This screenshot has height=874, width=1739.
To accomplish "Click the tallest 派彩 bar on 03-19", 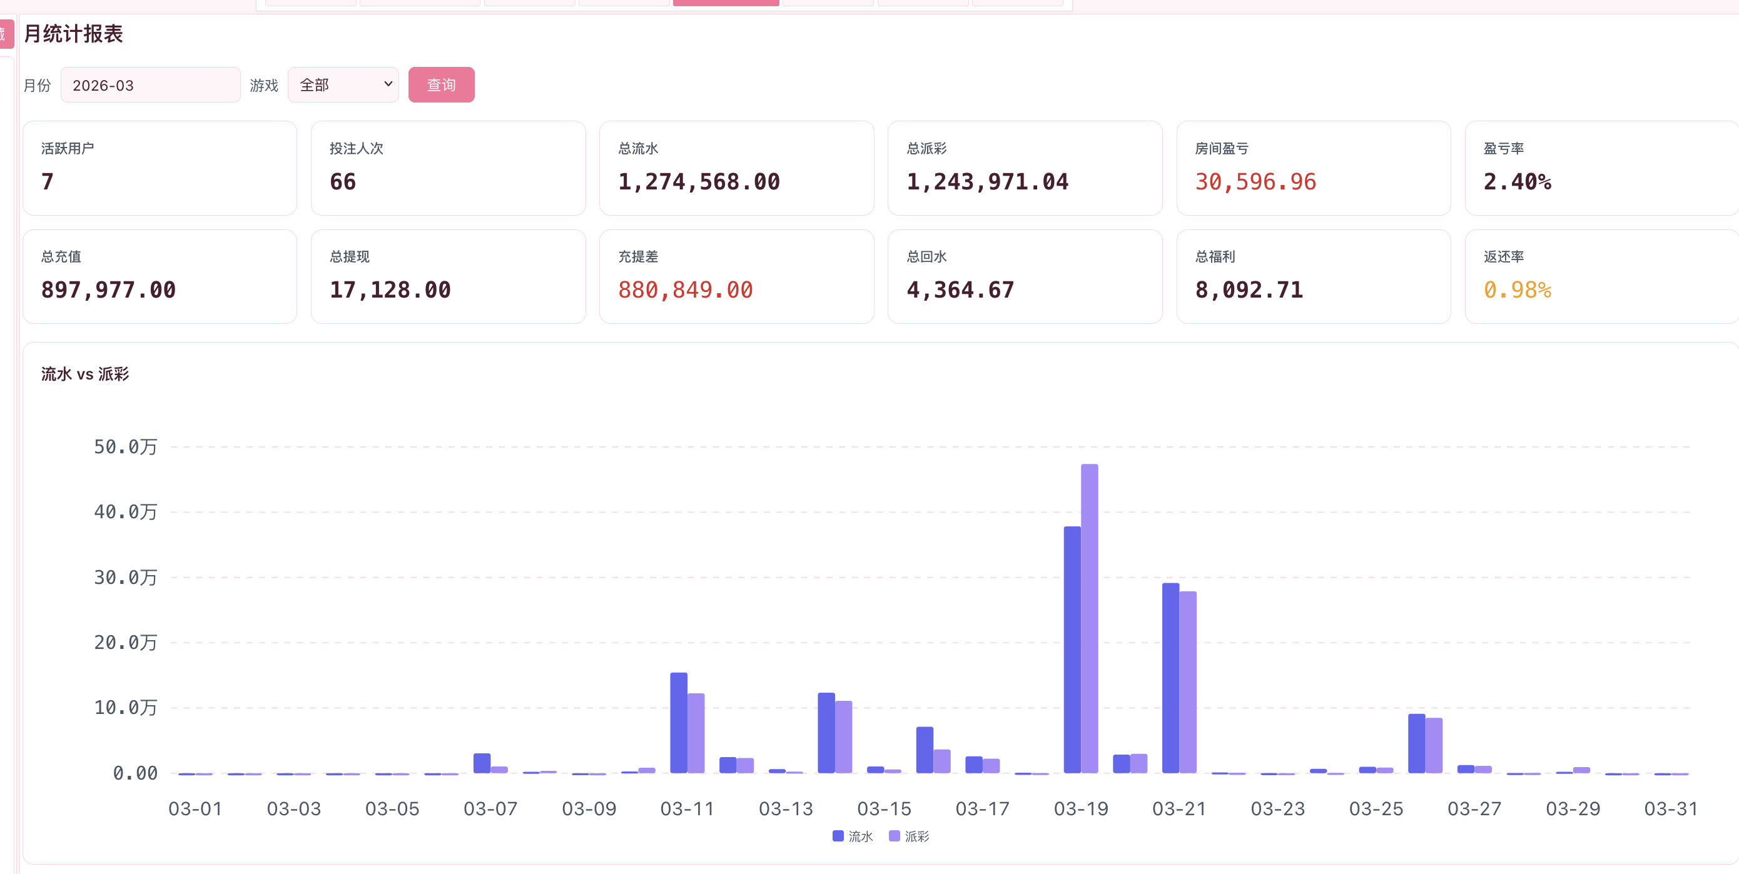I will (x=1089, y=618).
